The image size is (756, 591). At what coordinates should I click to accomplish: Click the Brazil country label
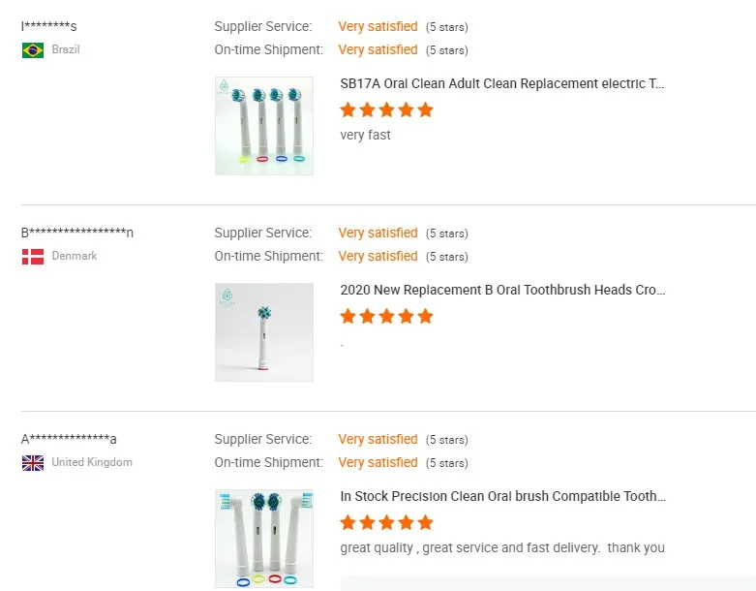(x=66, y=49)
